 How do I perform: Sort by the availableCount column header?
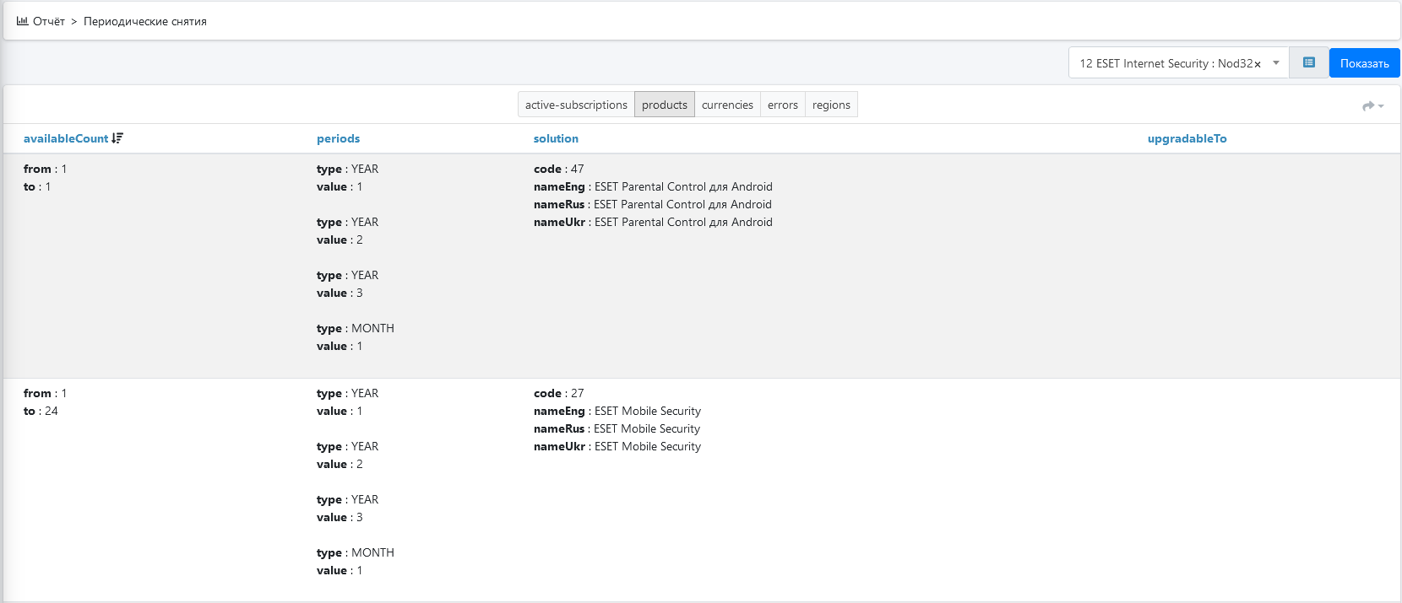(66, 138)
